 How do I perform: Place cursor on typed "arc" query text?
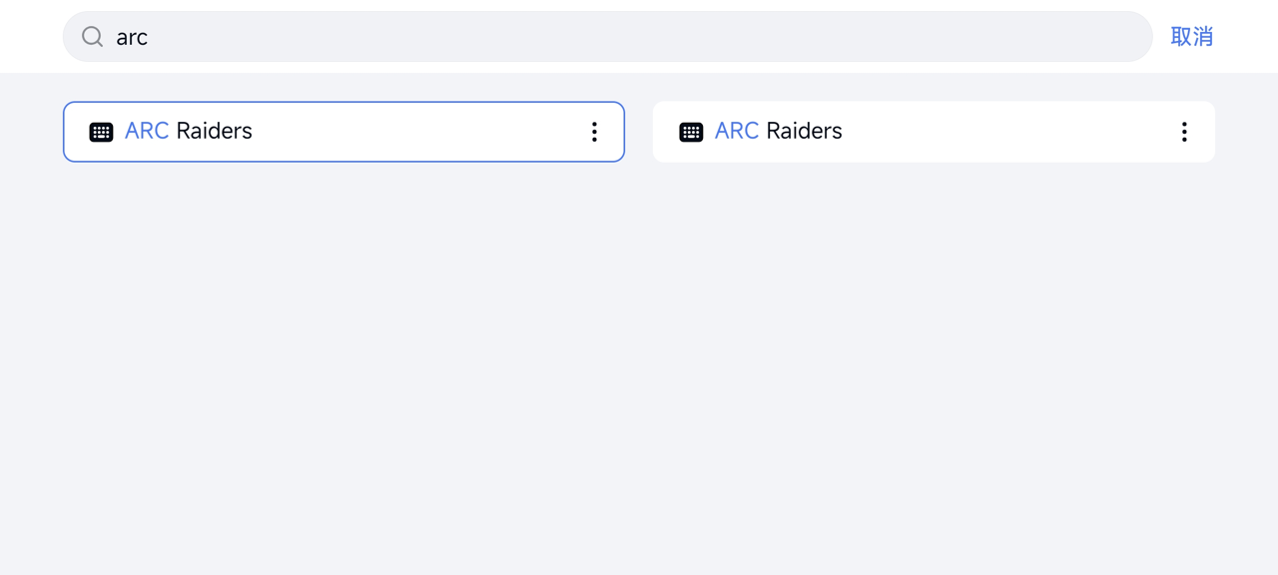[132, 38]
